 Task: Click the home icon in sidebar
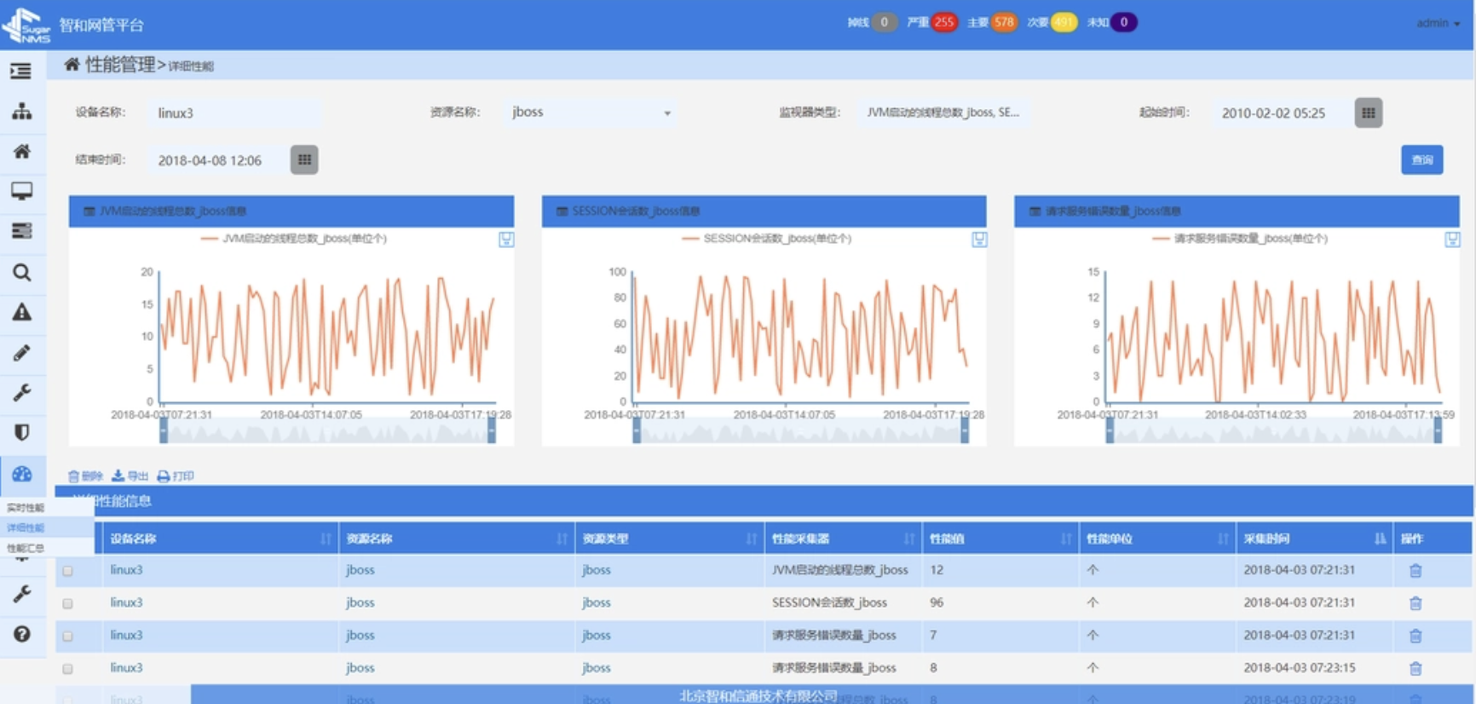[x=22, y=151]
